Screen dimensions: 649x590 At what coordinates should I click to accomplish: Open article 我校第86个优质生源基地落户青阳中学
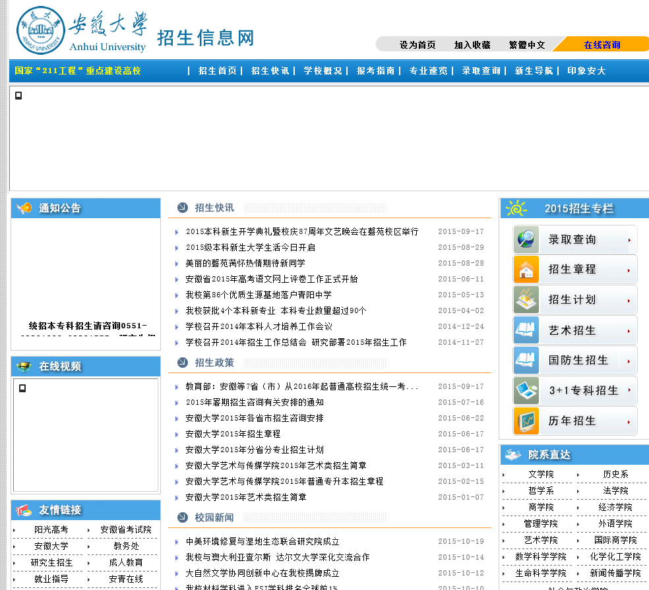(x=259, y=295)
